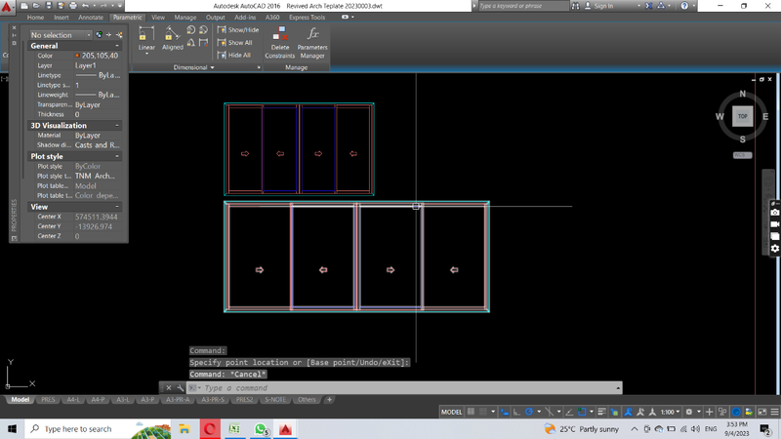
Task: Click the Show All constraints button
Action: point(235,43)
